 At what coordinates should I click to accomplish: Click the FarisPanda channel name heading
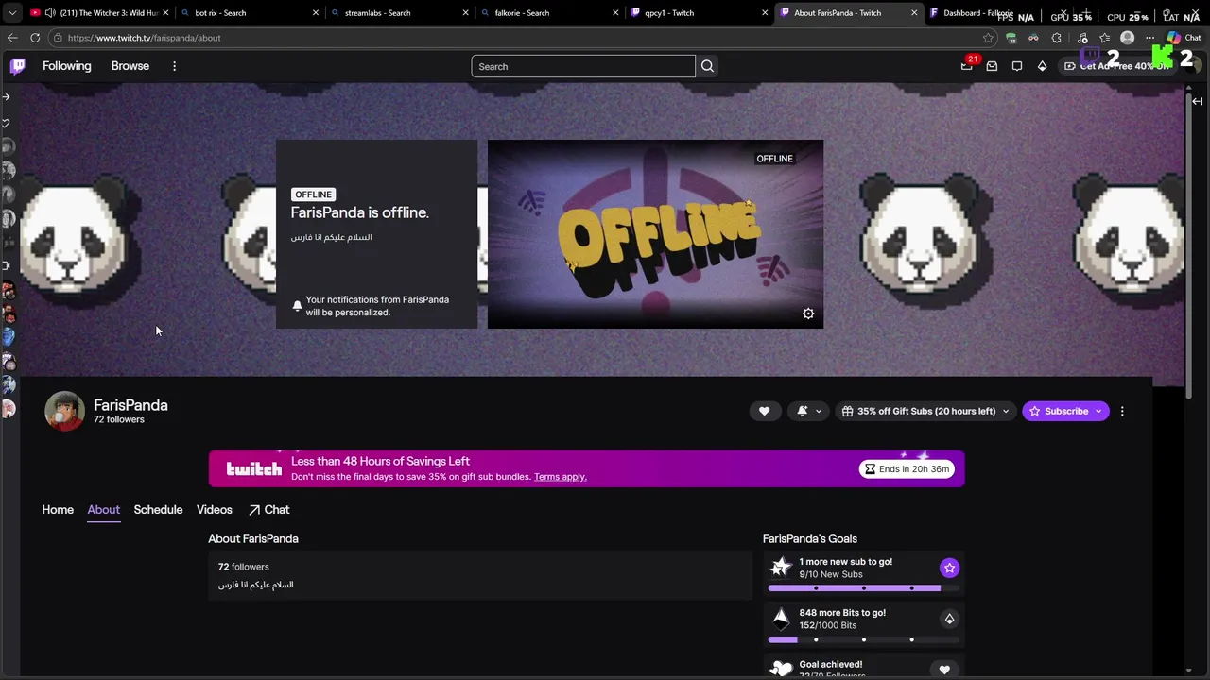[x=130, y=405]
